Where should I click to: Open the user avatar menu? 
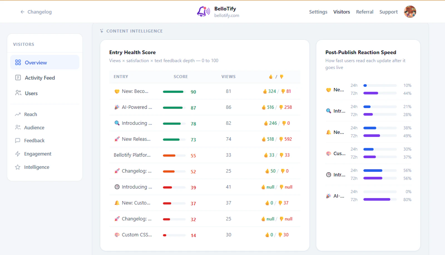[410, 12]
